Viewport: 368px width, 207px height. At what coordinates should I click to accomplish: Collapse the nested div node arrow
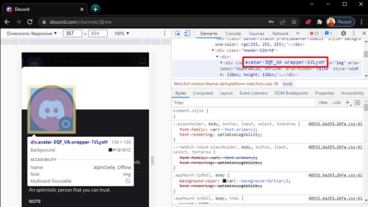pyautogui.click(x=217, y=57)
